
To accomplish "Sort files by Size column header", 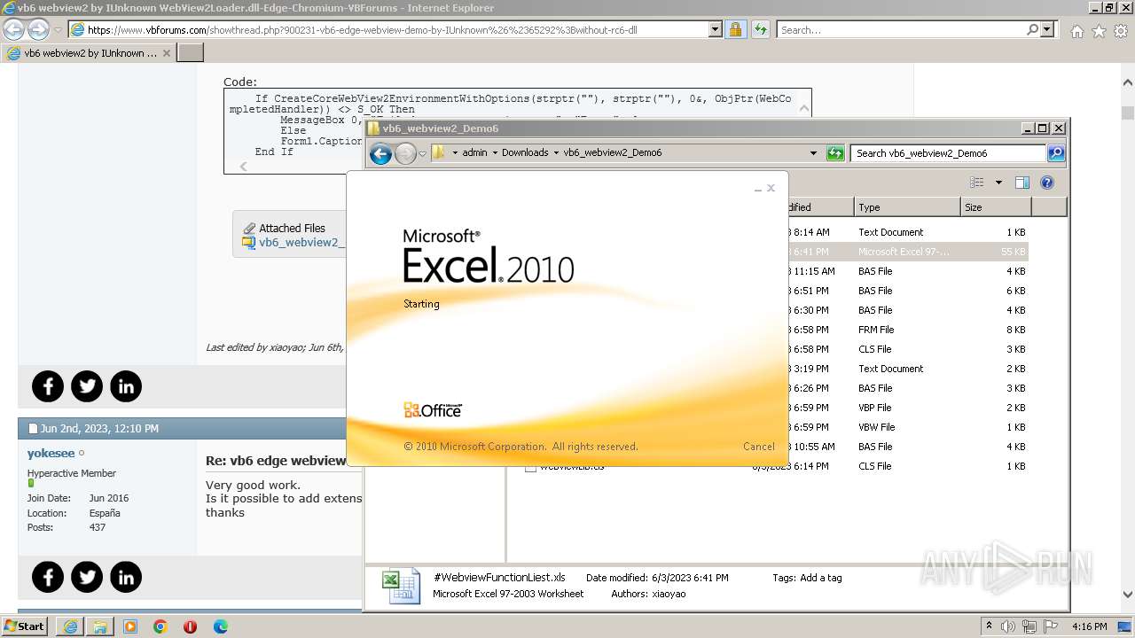I will pyautogui.click(x=996, y=207).
